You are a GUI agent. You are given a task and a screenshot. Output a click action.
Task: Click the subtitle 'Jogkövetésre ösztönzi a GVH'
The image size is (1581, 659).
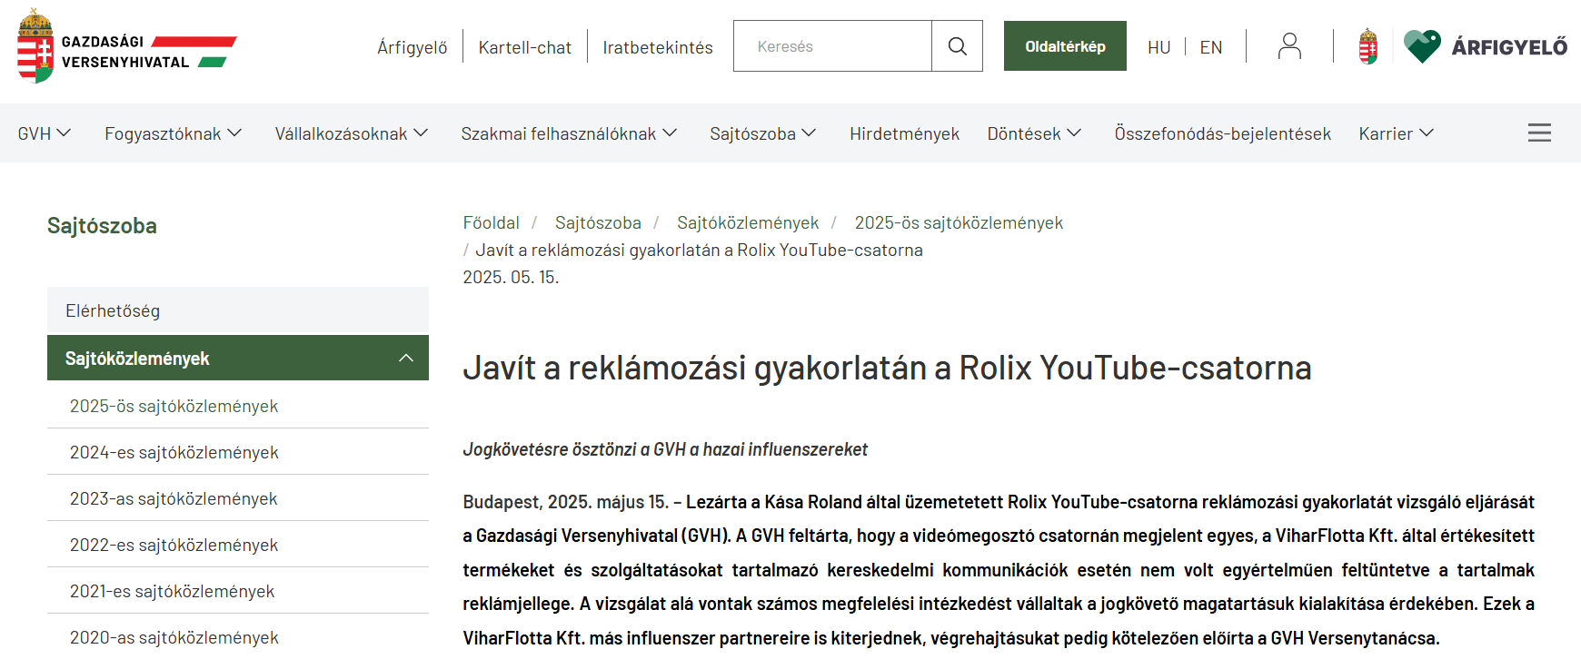(665, 449)
